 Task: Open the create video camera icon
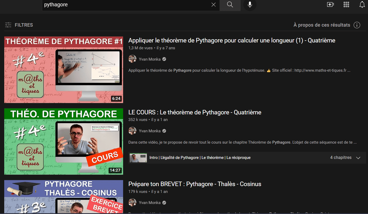tap(330, 4)
